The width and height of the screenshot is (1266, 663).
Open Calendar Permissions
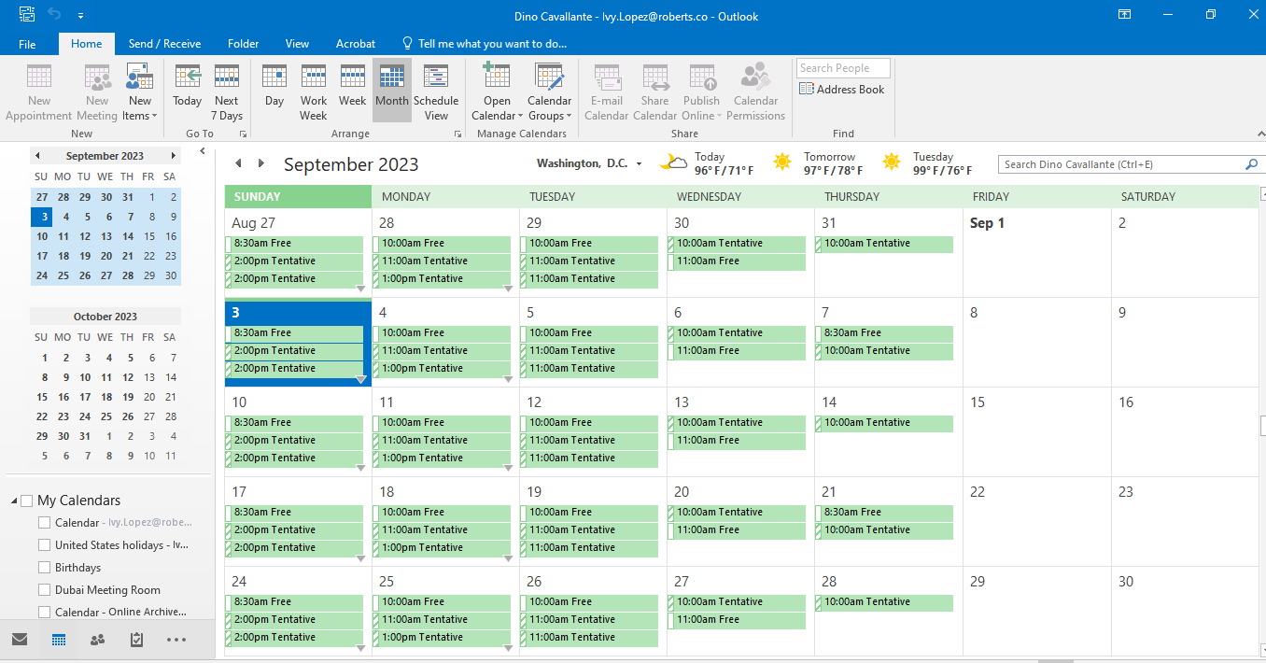coord(755,92)
